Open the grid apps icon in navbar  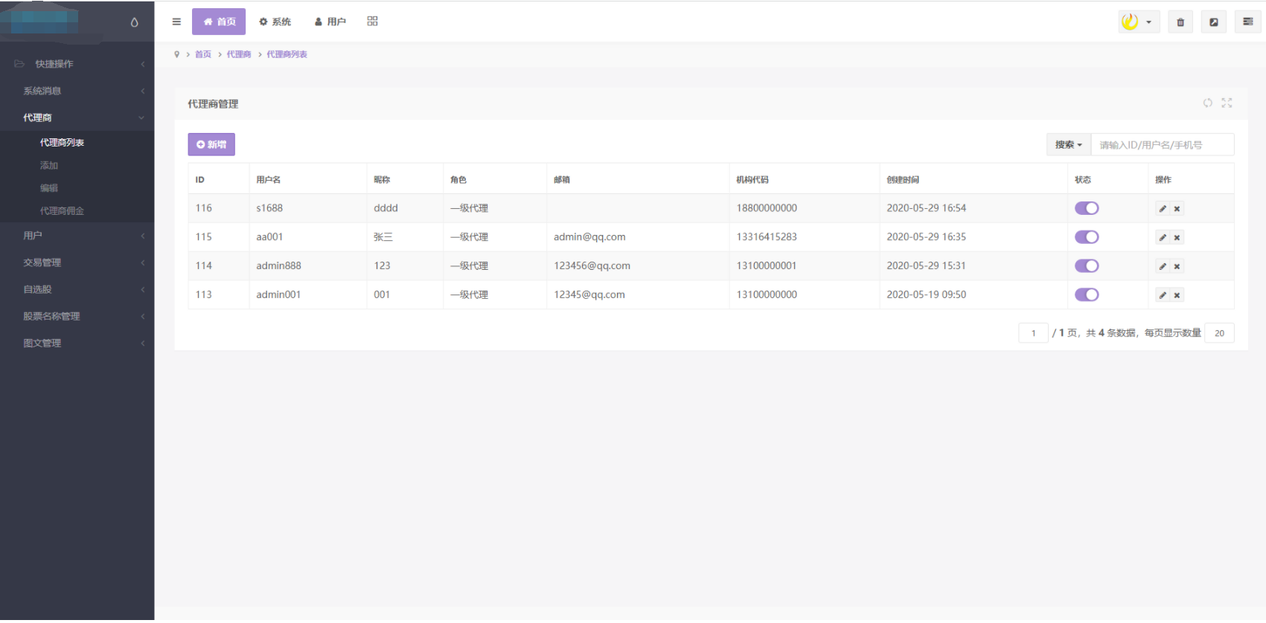pyautogui.click(x=372, y=22)
